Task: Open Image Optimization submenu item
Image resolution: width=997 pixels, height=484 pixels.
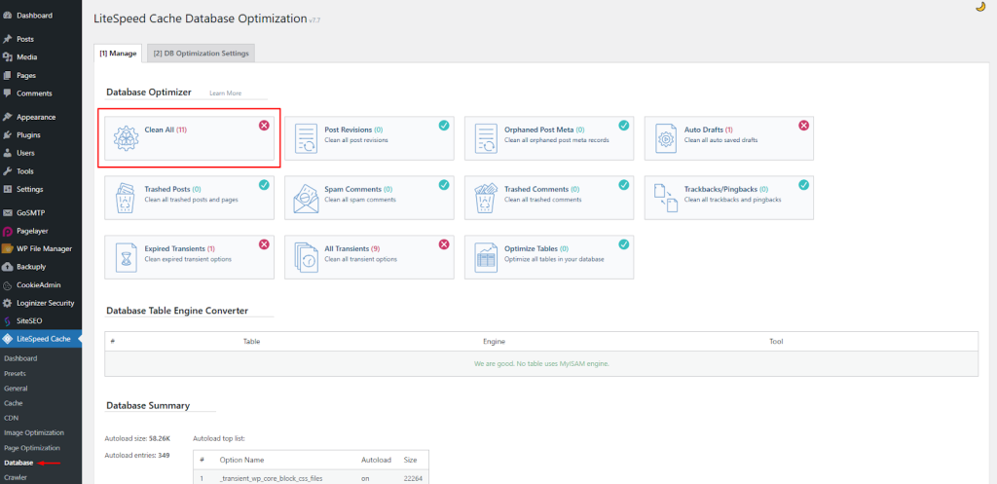Action: (34, 432)
